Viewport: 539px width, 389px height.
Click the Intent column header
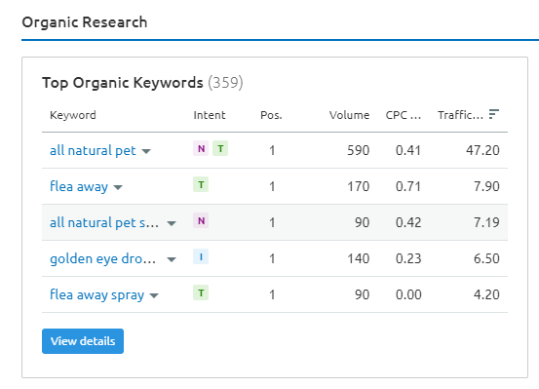click(210, 115)
